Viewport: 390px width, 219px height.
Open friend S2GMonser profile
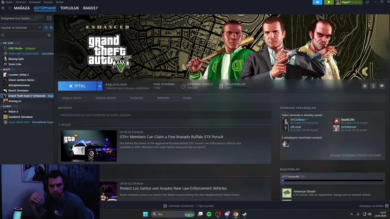[349, 127]
